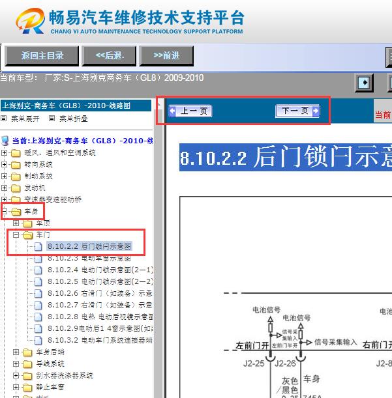Select the root node 当前:上海别克-商务车（GL8）

[82, 141]
